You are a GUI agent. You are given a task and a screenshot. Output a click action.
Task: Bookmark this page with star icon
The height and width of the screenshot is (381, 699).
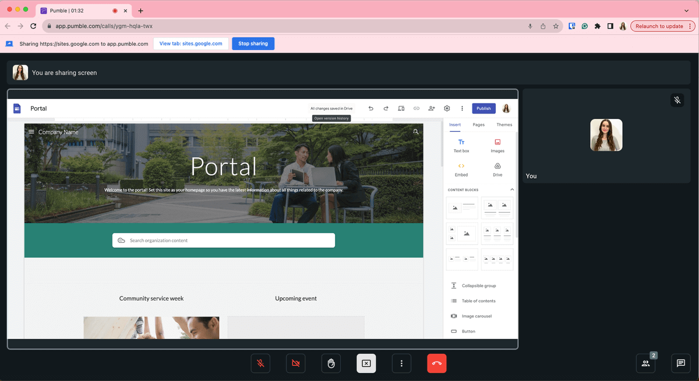click(556, 26)
